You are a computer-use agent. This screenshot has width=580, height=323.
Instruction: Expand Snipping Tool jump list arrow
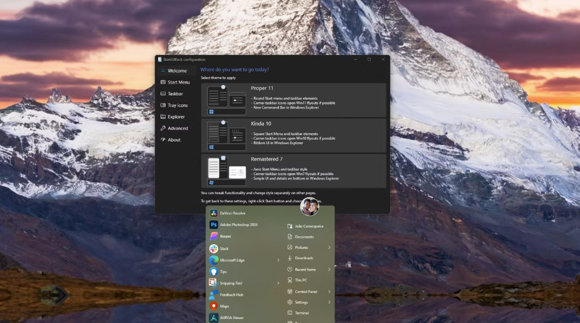pyautogui.click(x=278, y=283)
